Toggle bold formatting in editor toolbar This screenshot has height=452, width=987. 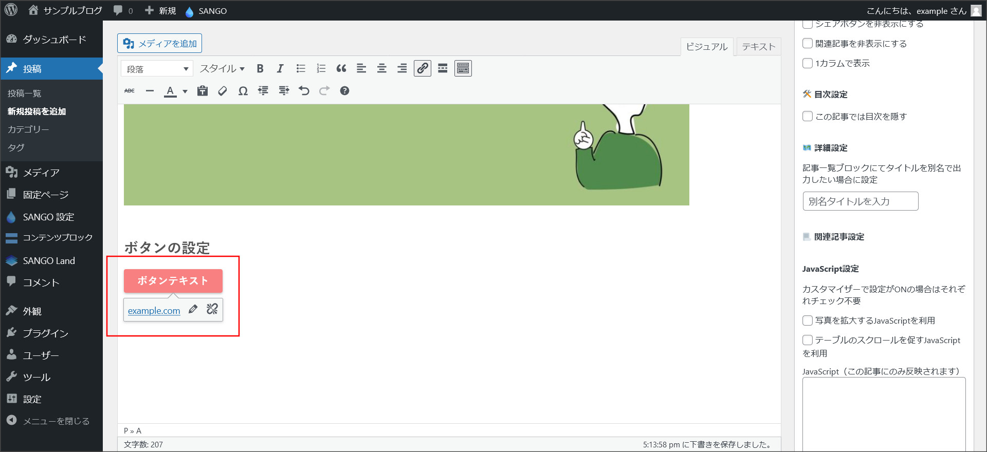(260, 68)
